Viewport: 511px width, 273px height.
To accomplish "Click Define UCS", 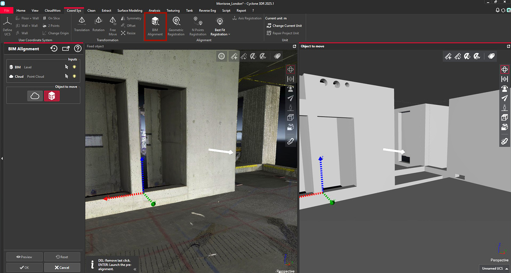I will click(x=7, y=26).
